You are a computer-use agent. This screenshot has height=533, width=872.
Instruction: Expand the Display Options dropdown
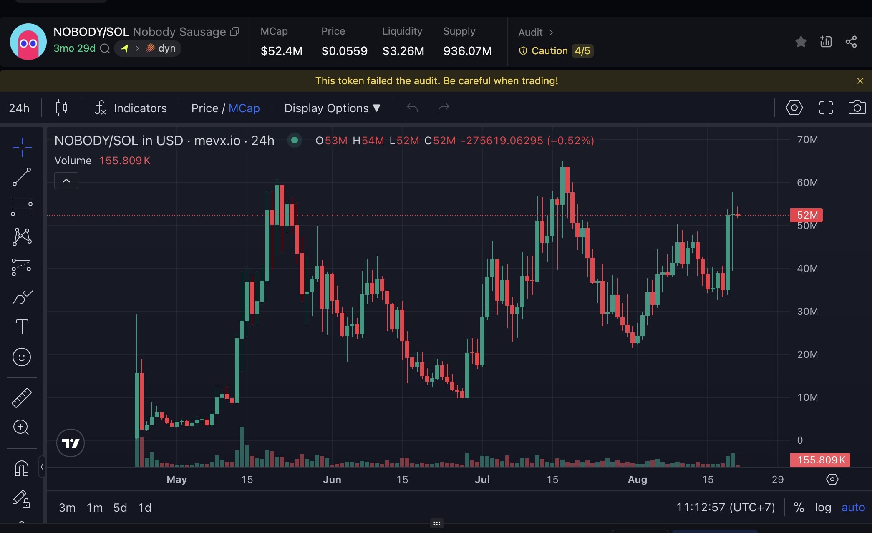coord(332,108)
